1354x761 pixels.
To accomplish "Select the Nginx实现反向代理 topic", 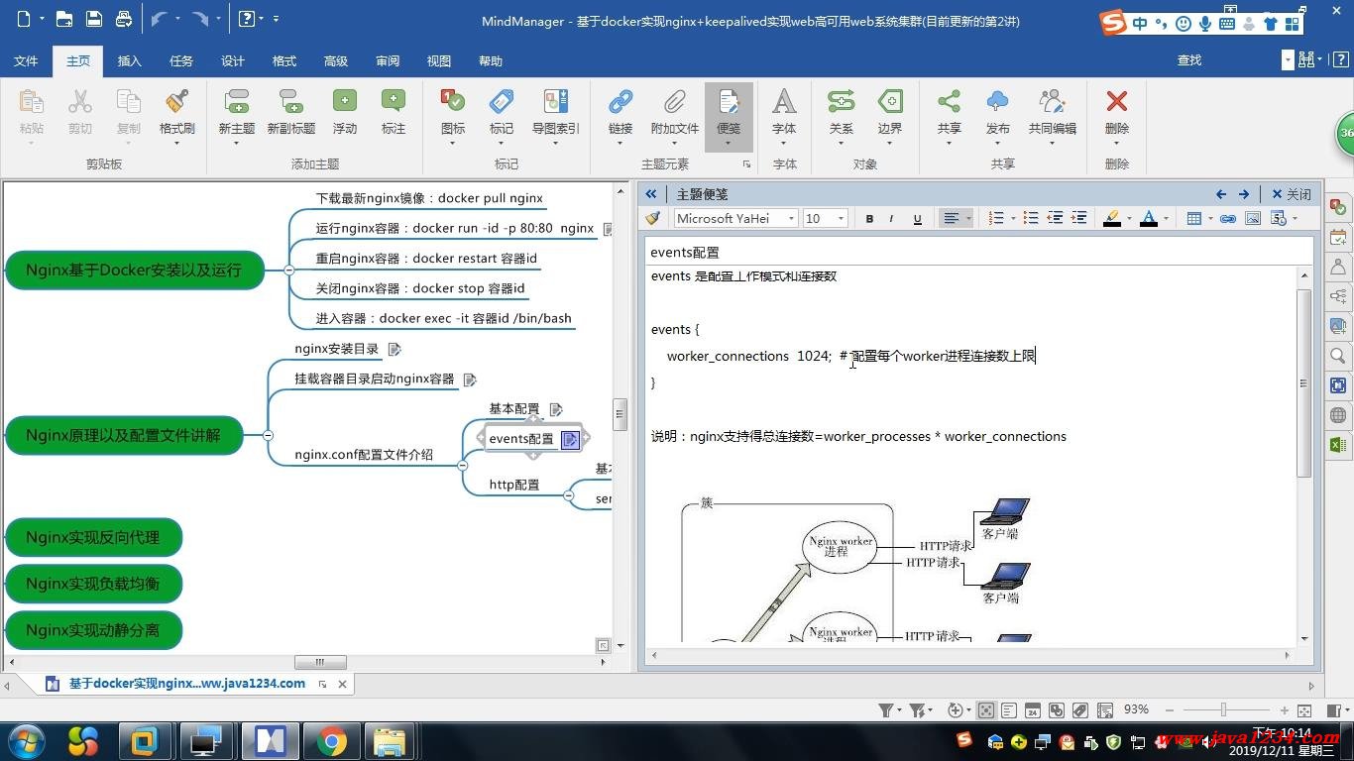I will (93, 537).
